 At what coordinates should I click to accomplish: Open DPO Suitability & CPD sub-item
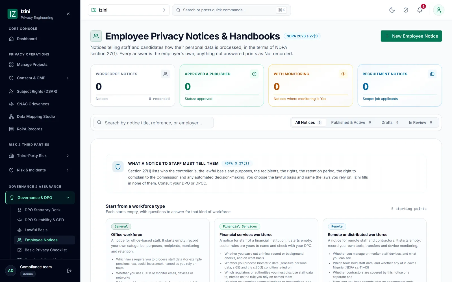[x=44, y=220]
